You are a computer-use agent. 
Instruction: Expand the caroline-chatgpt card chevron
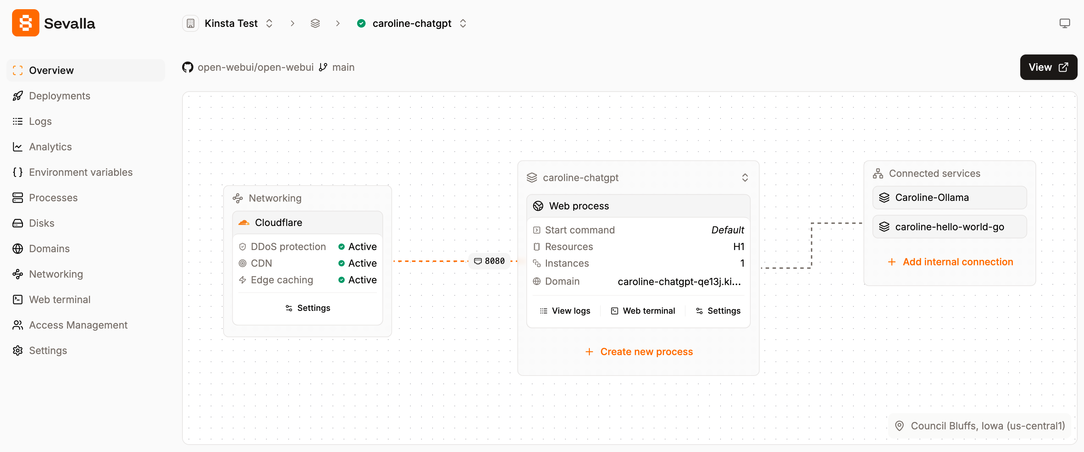coord(745,177)
